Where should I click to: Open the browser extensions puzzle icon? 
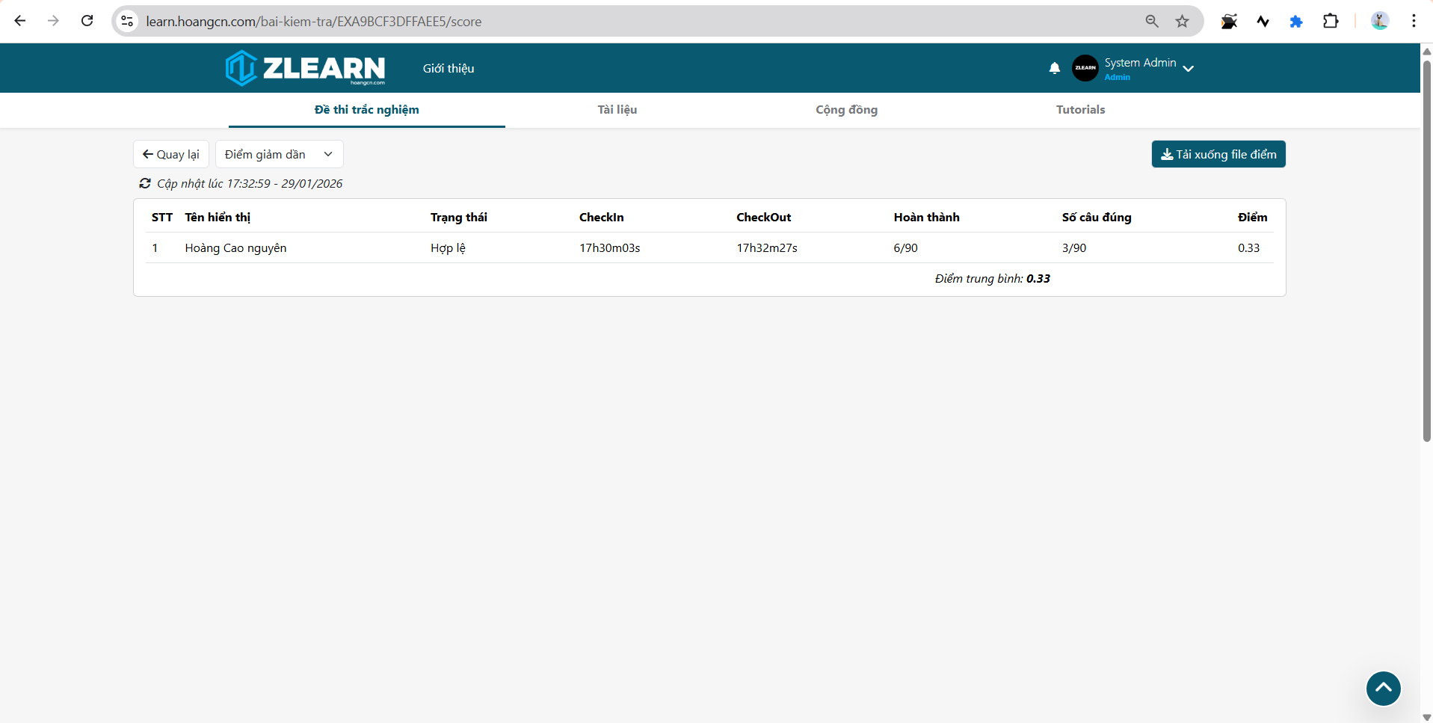(x=1331, y=22)
